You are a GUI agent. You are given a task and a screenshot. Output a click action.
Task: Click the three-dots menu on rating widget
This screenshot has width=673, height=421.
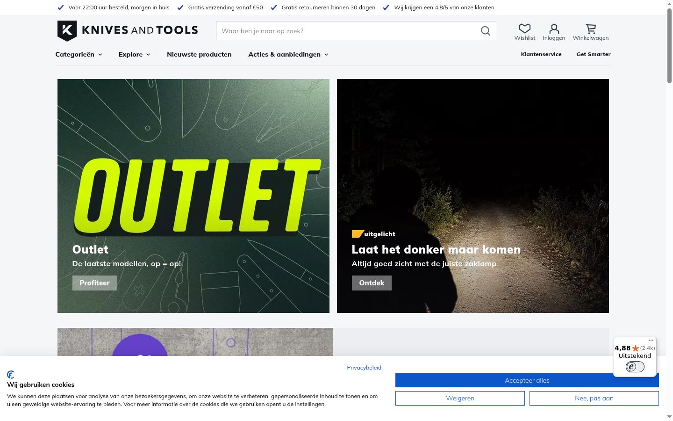(651, 340)
